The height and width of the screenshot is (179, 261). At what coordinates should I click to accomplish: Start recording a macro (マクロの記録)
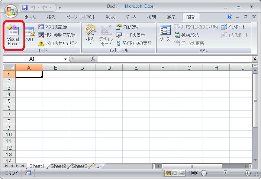point(52,27)
